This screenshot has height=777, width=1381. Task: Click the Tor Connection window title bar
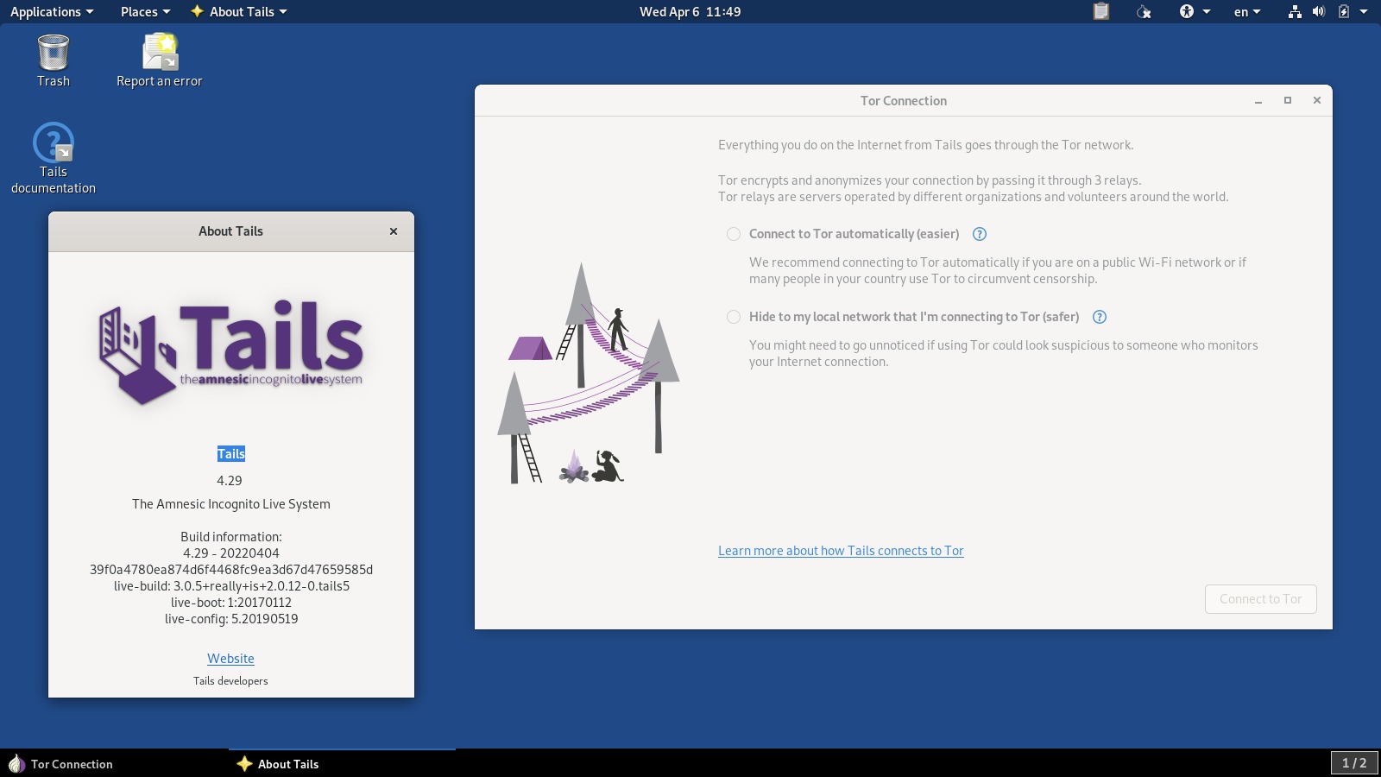point(904,101)
